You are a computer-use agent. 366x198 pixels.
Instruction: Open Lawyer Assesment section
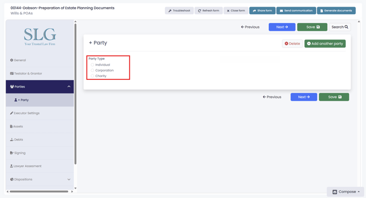[40, 166]
